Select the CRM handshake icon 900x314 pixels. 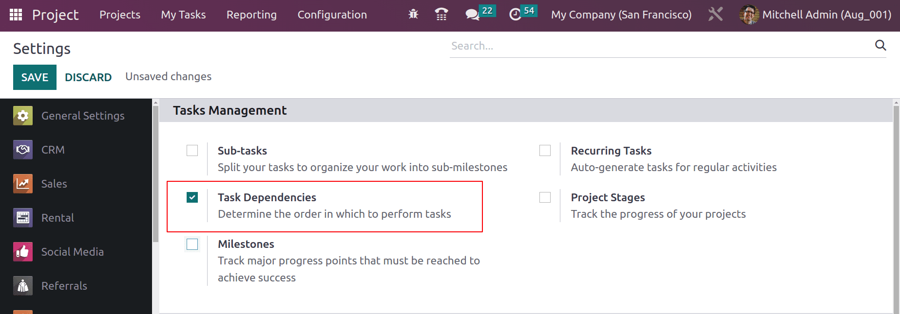point(23,150)
